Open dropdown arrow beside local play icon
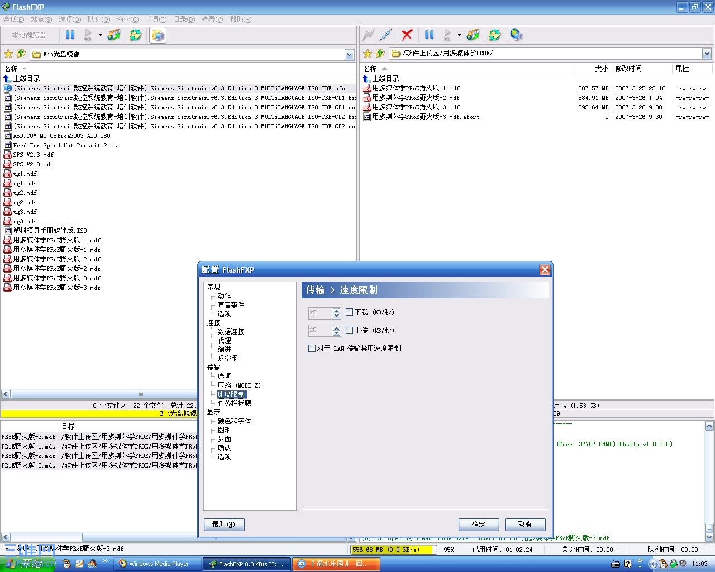 tap(100, 35)
